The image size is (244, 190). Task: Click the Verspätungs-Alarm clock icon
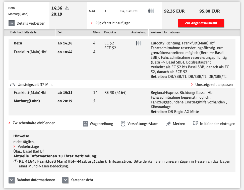(123, 124)
